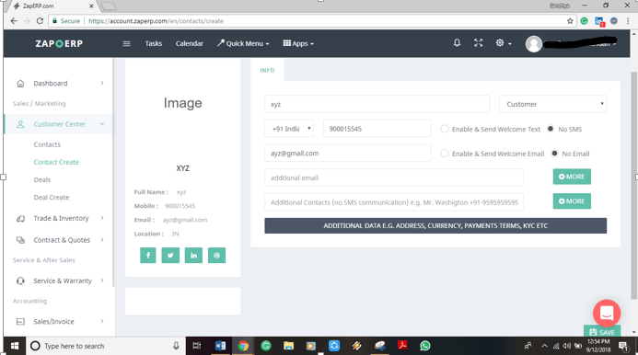
Task: Open the Customer type dropdown
Action: [x=552, y=104]
